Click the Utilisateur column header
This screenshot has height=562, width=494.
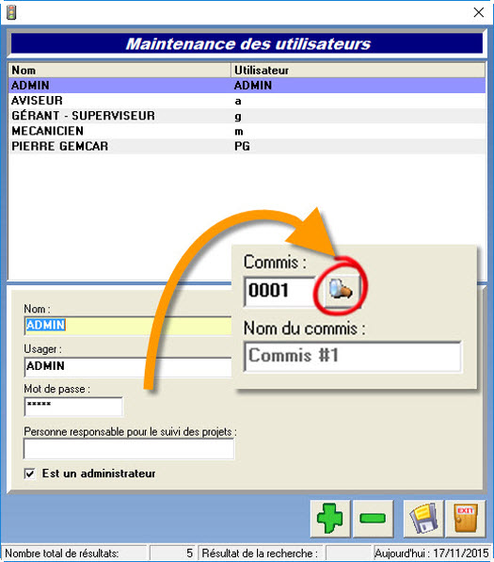(358, 71)
